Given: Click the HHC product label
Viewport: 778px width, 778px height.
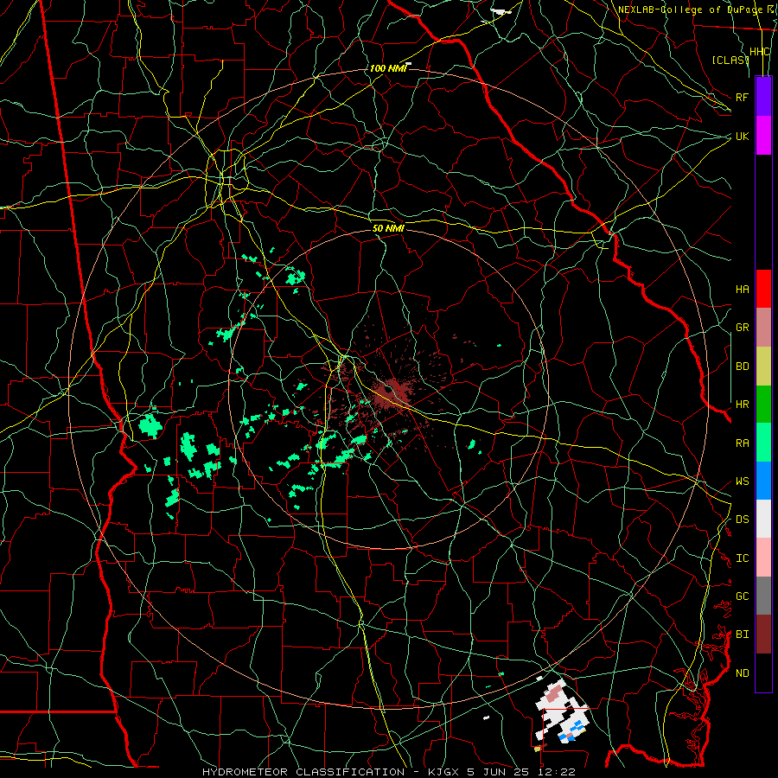Looking at the screenshot, I should (760, 52).
